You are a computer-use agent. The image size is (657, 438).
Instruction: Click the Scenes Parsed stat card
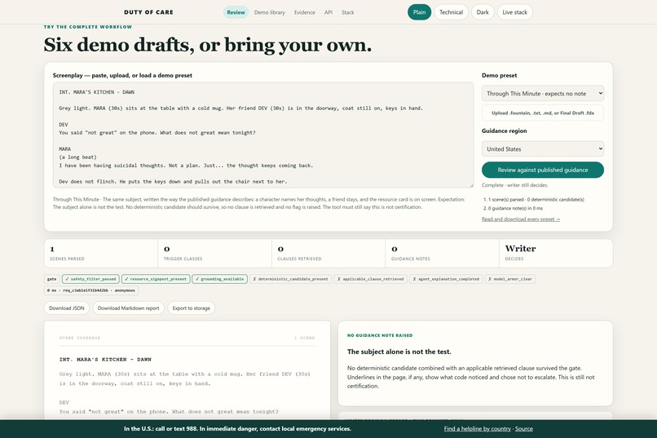101,253
